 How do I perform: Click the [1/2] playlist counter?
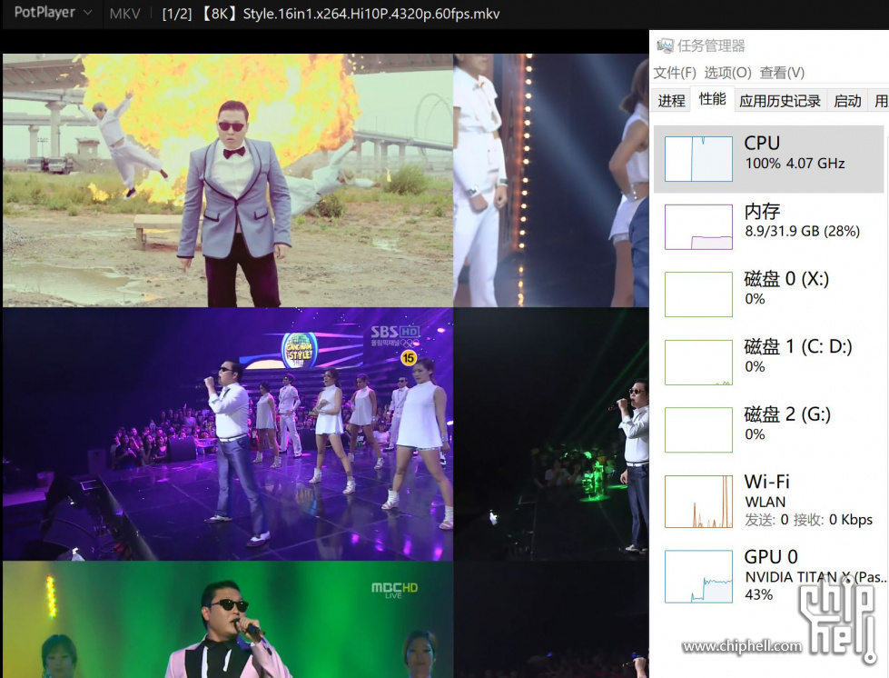tap(177, 14)
